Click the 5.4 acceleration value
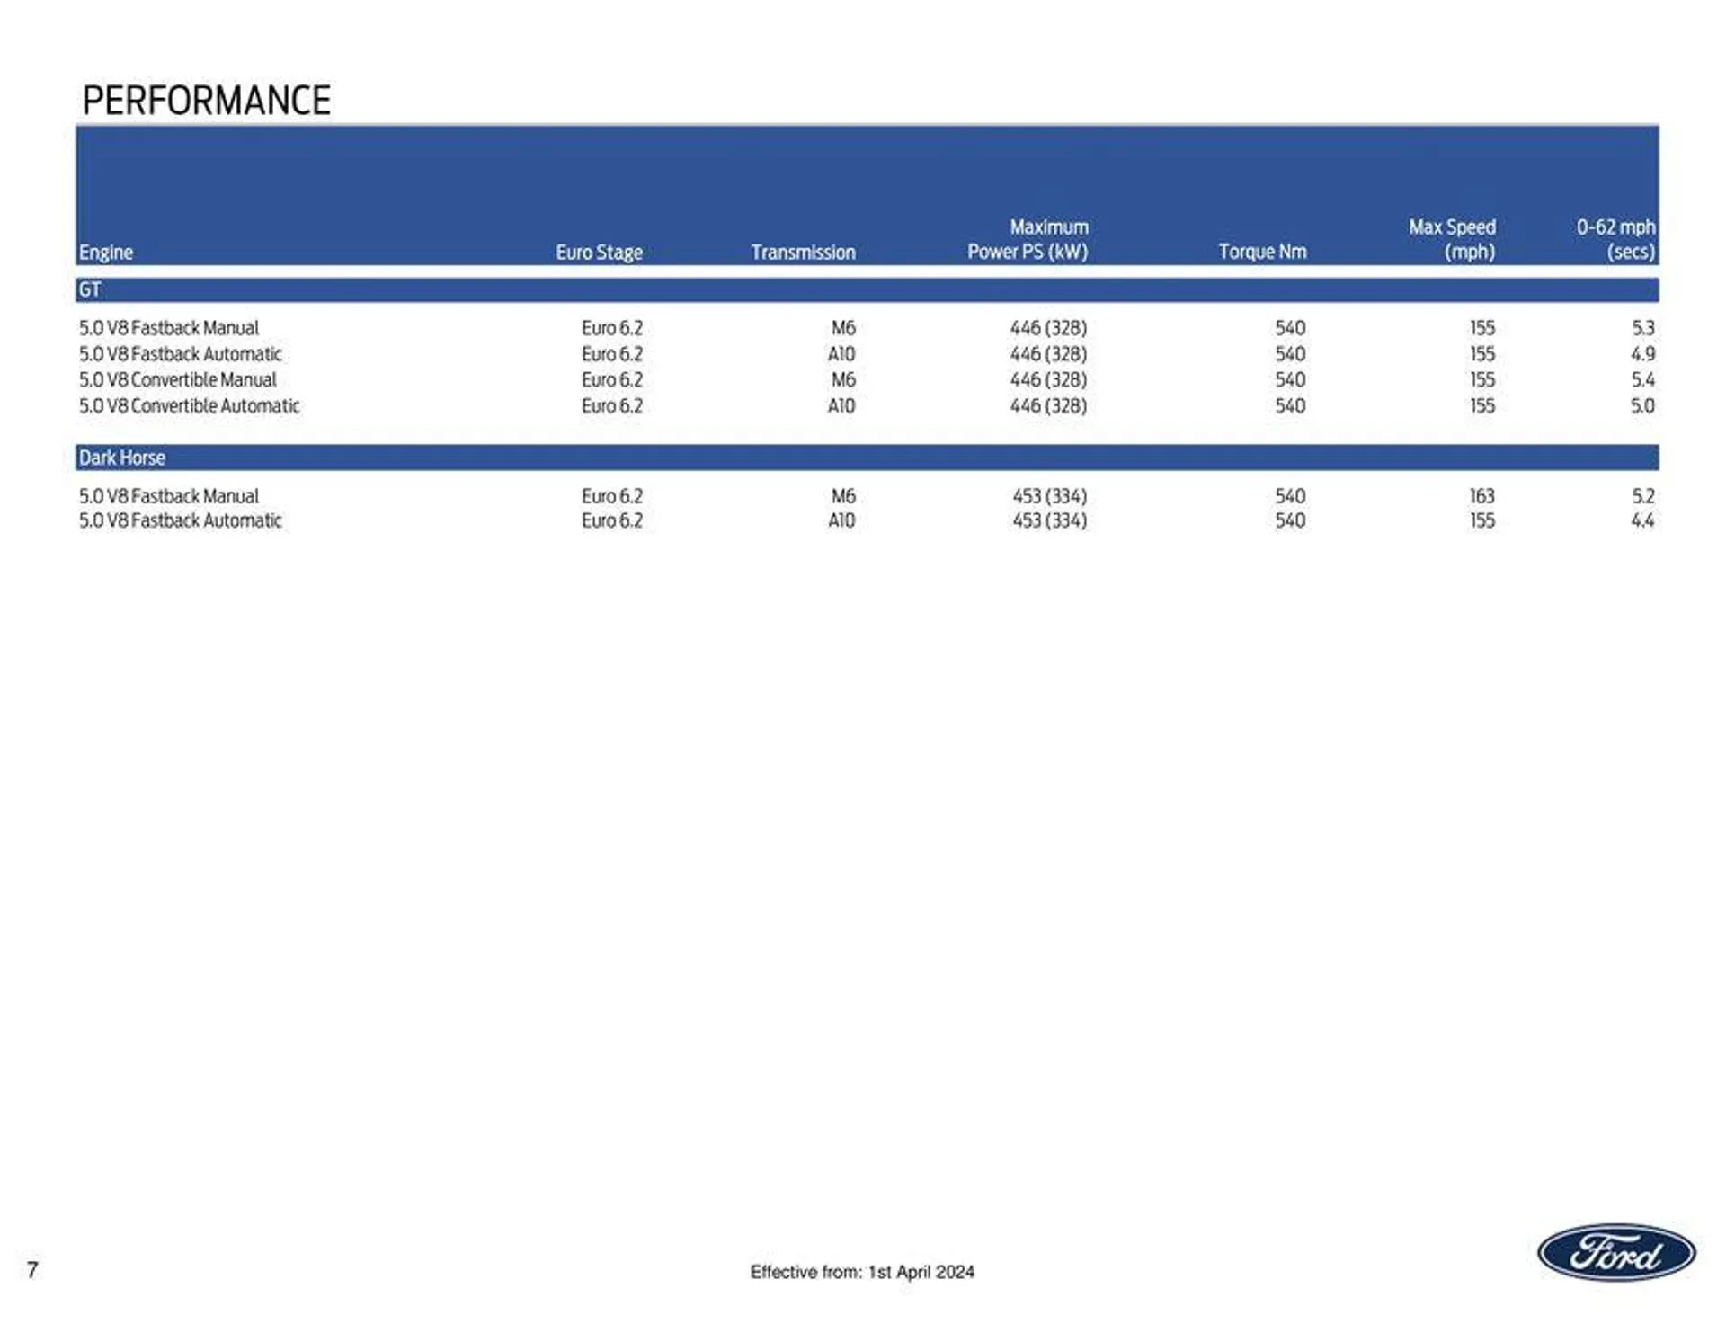1726x1333 pixels. point(1643,380)
